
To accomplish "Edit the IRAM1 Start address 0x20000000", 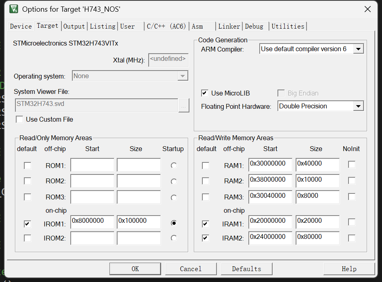I will [271, 222].
